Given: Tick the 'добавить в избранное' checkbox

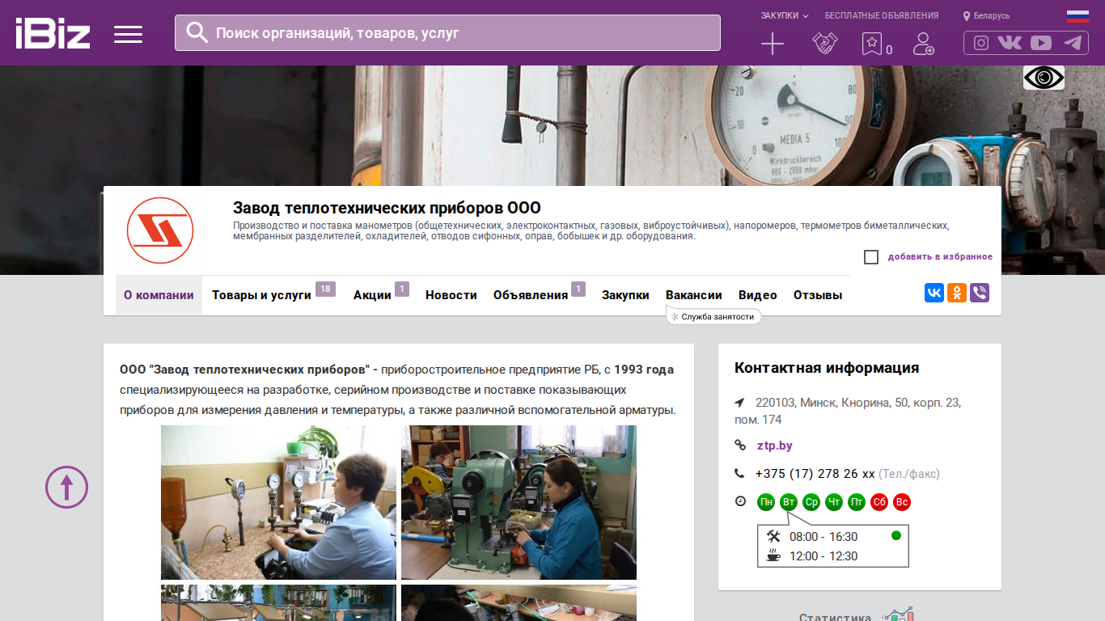Looking at the screenshot, I should click(871, 257).
